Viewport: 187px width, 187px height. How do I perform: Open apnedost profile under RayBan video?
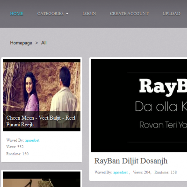[x=121, y=173]
